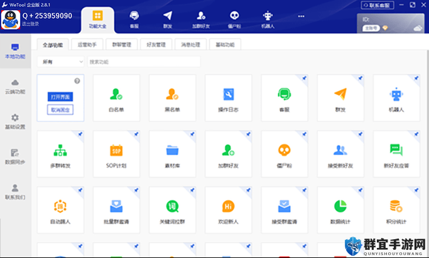The width and height of the screenshot is (429, 258).
Task: Select 功能大全 in top navigation
Action: (x=98, y=19)
